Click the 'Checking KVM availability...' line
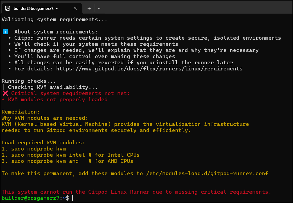Viewport: 293px width, 203px height. pyautogui.click(x=53, y=87)
